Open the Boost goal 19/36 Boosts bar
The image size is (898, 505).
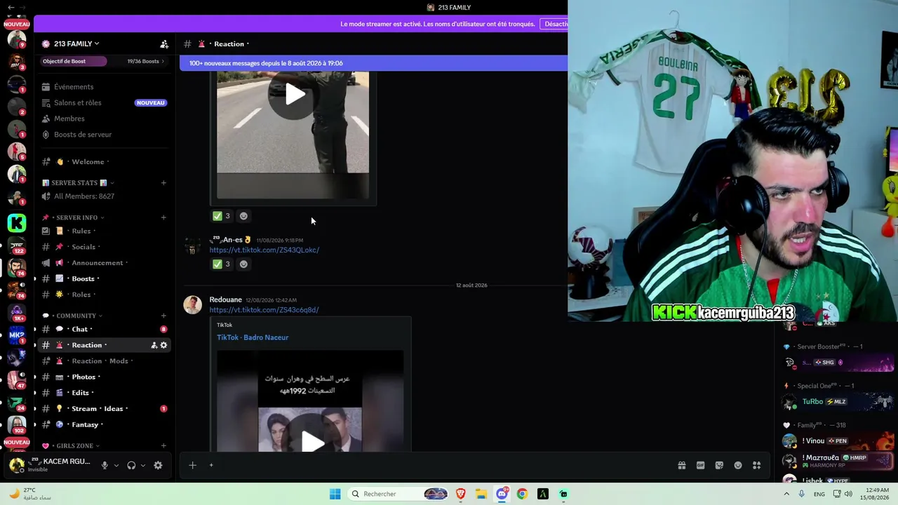[104, 61]
